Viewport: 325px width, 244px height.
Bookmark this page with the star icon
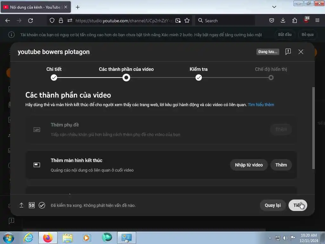(187, 20)
